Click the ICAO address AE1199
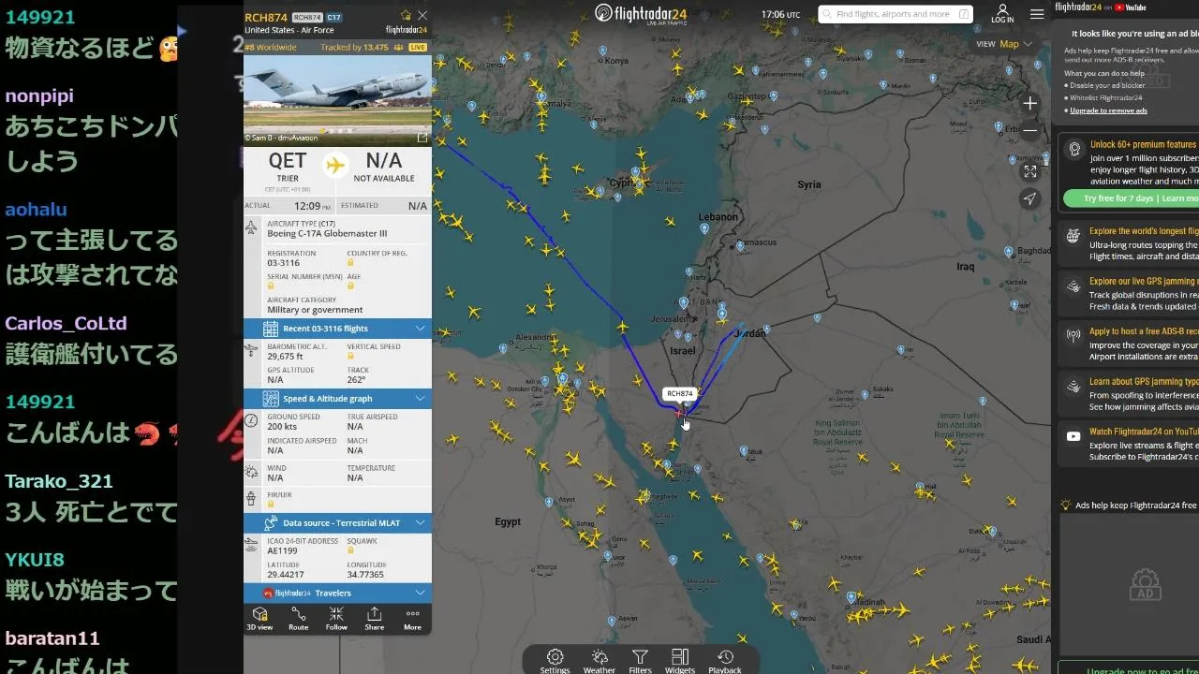Image resolution: width=1199 pixels, height=674 pixels. [x=282, y=551]
